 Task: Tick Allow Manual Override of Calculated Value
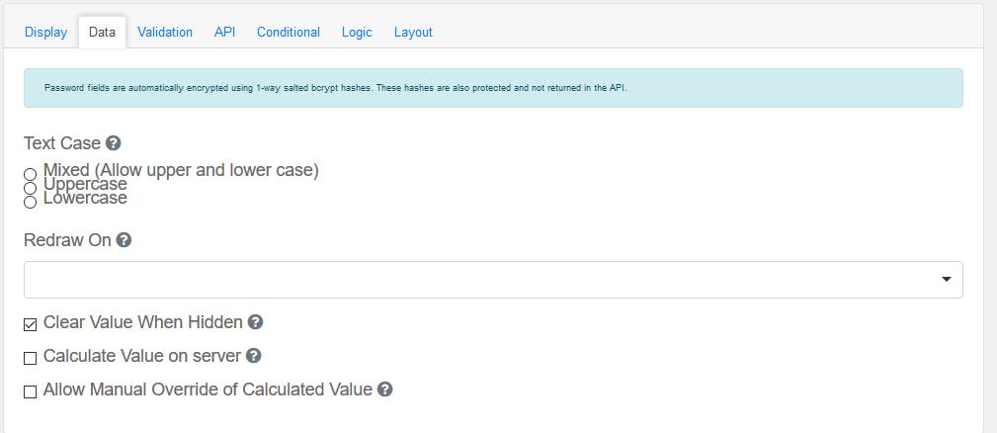[x=31, y=391]
